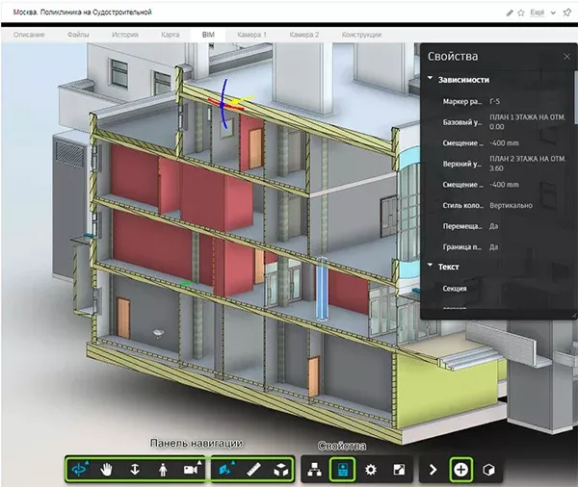Close the Свойства panel
Viewport: 578px width, 487px height.
pos(566,57)
